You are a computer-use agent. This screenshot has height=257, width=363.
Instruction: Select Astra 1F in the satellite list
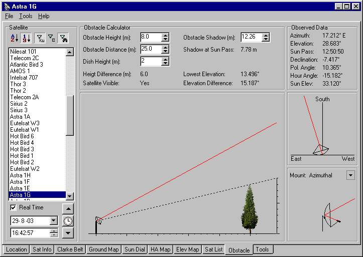coord(37,182)
